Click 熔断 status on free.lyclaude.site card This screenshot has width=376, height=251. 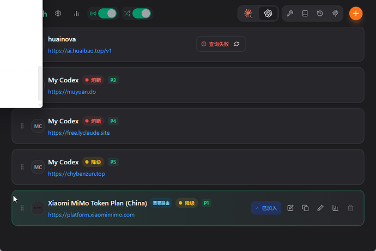(93, 121)
